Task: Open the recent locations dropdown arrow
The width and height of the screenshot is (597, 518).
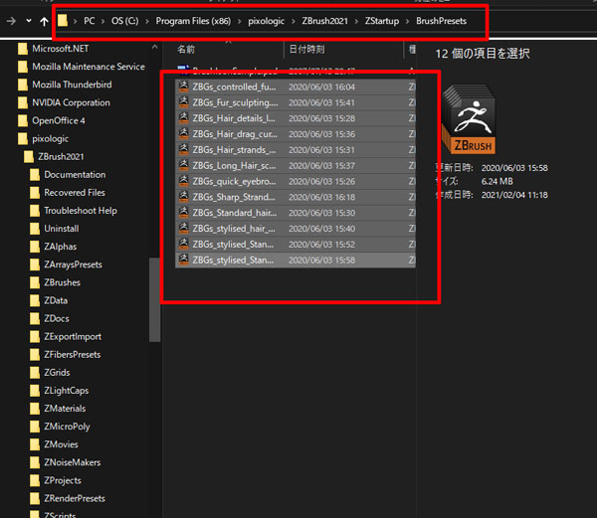Action: [x=29, y=21]
